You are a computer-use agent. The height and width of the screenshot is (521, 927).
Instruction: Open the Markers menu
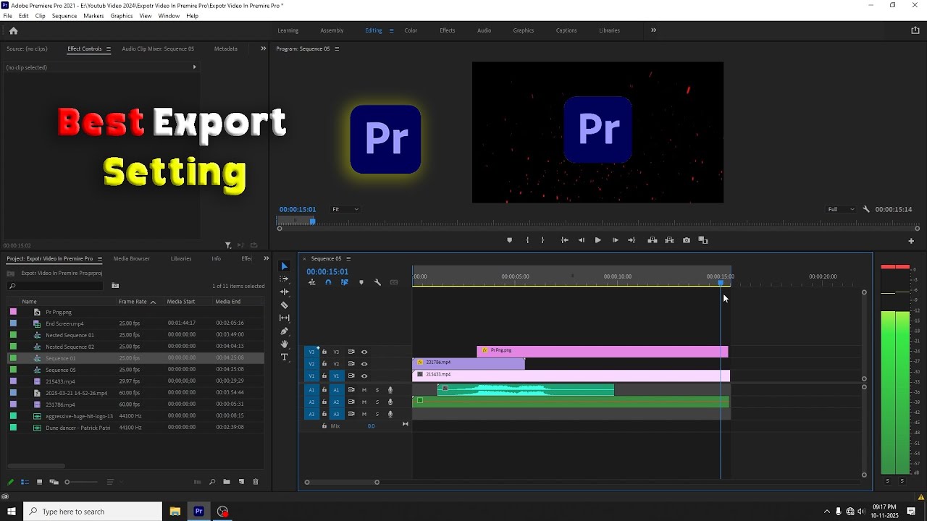(x=93, y=16)
